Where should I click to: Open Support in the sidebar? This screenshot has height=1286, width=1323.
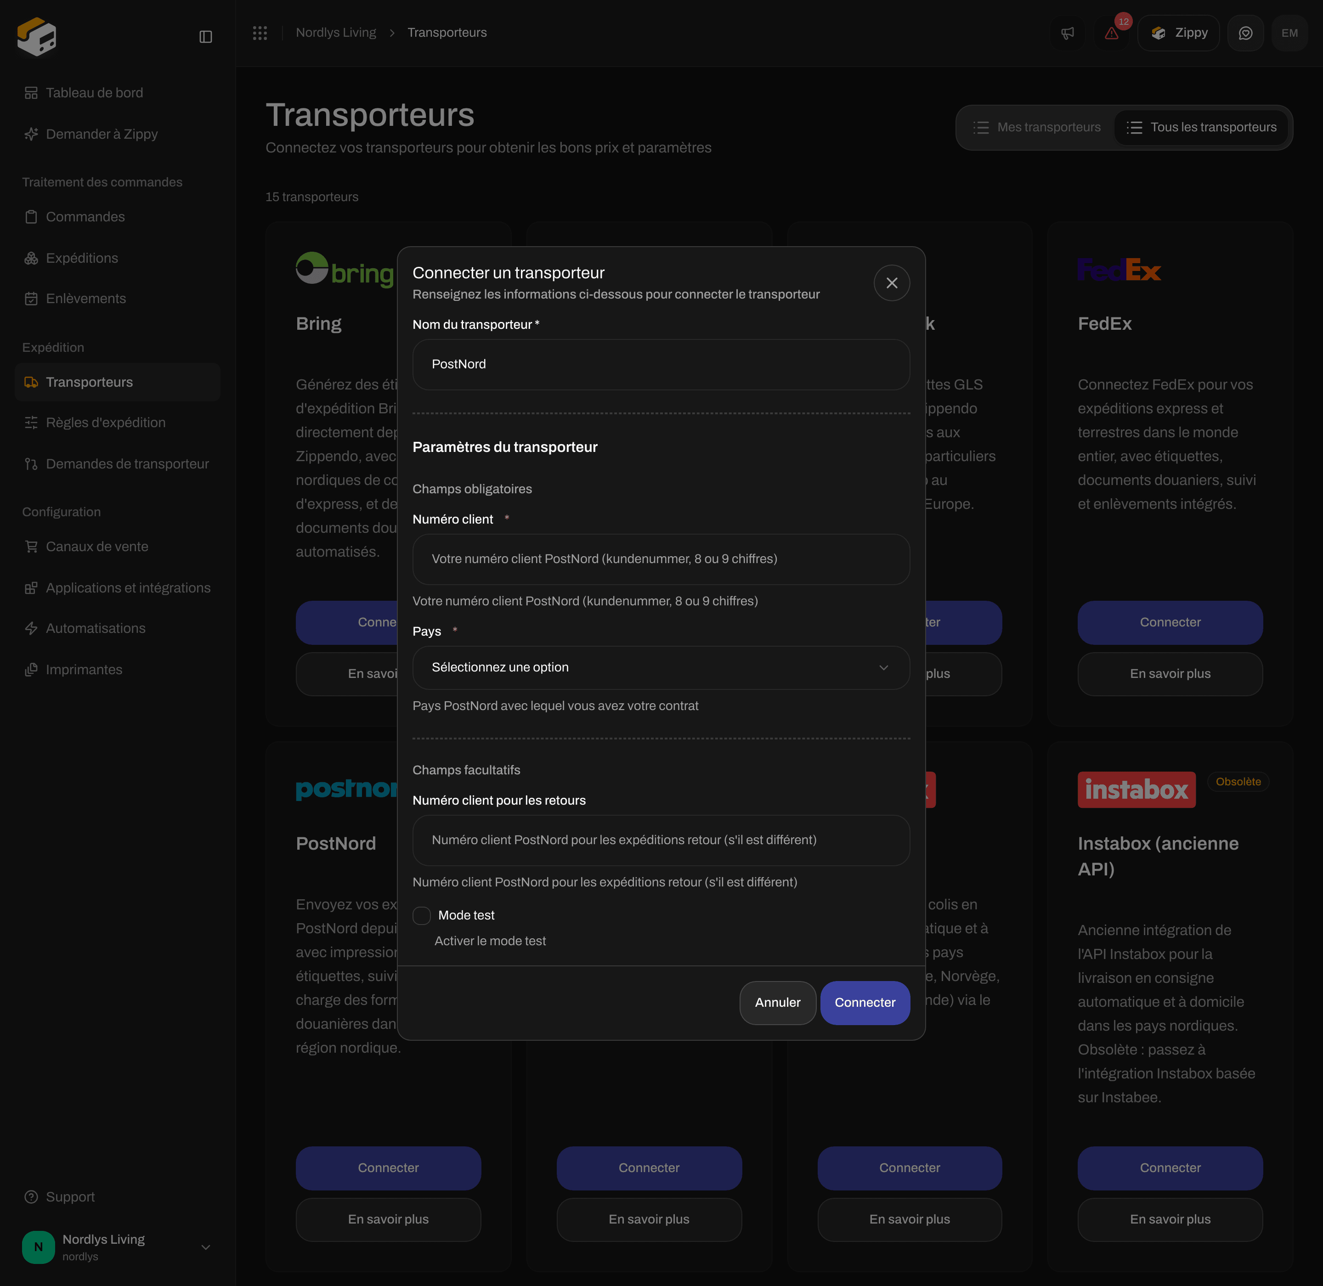point(118,1197)
